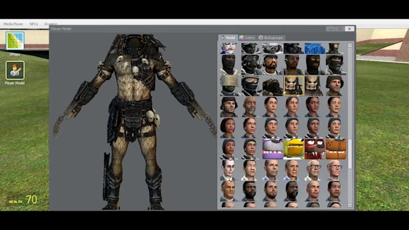Select the purple Bonnie animatronic model
409x230 pixels.
(x=272, y=149)
